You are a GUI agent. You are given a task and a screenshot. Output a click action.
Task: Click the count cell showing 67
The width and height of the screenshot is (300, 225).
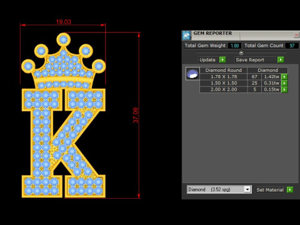coord(254,77)
